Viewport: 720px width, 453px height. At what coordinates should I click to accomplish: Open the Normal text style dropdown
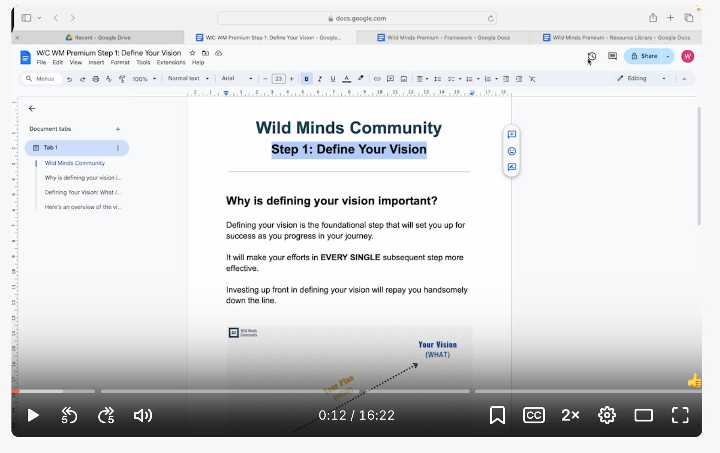pyautogui.click(x=189, y=79)
